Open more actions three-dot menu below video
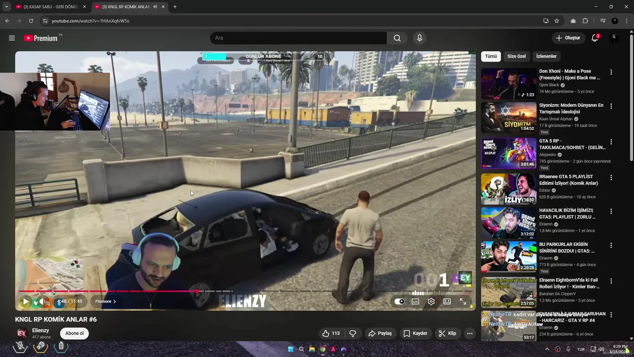 click(x=470, y=333)
